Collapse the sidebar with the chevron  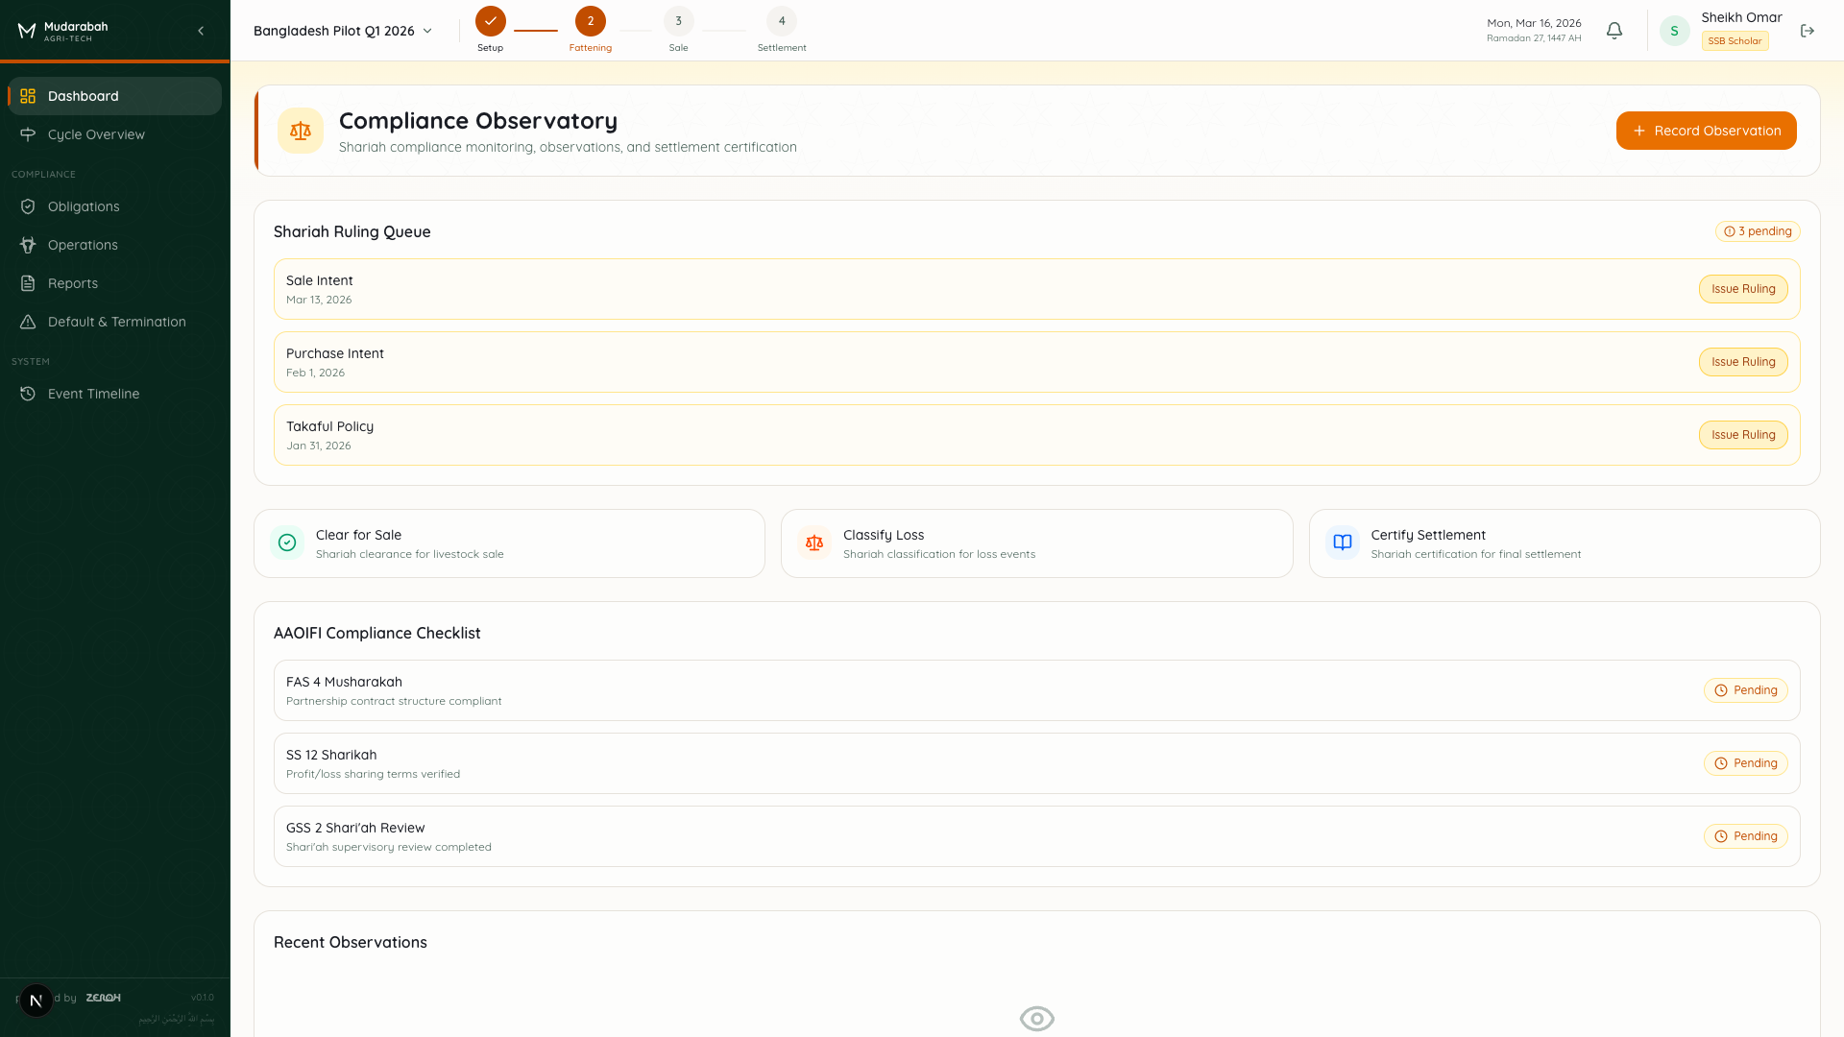201,30
